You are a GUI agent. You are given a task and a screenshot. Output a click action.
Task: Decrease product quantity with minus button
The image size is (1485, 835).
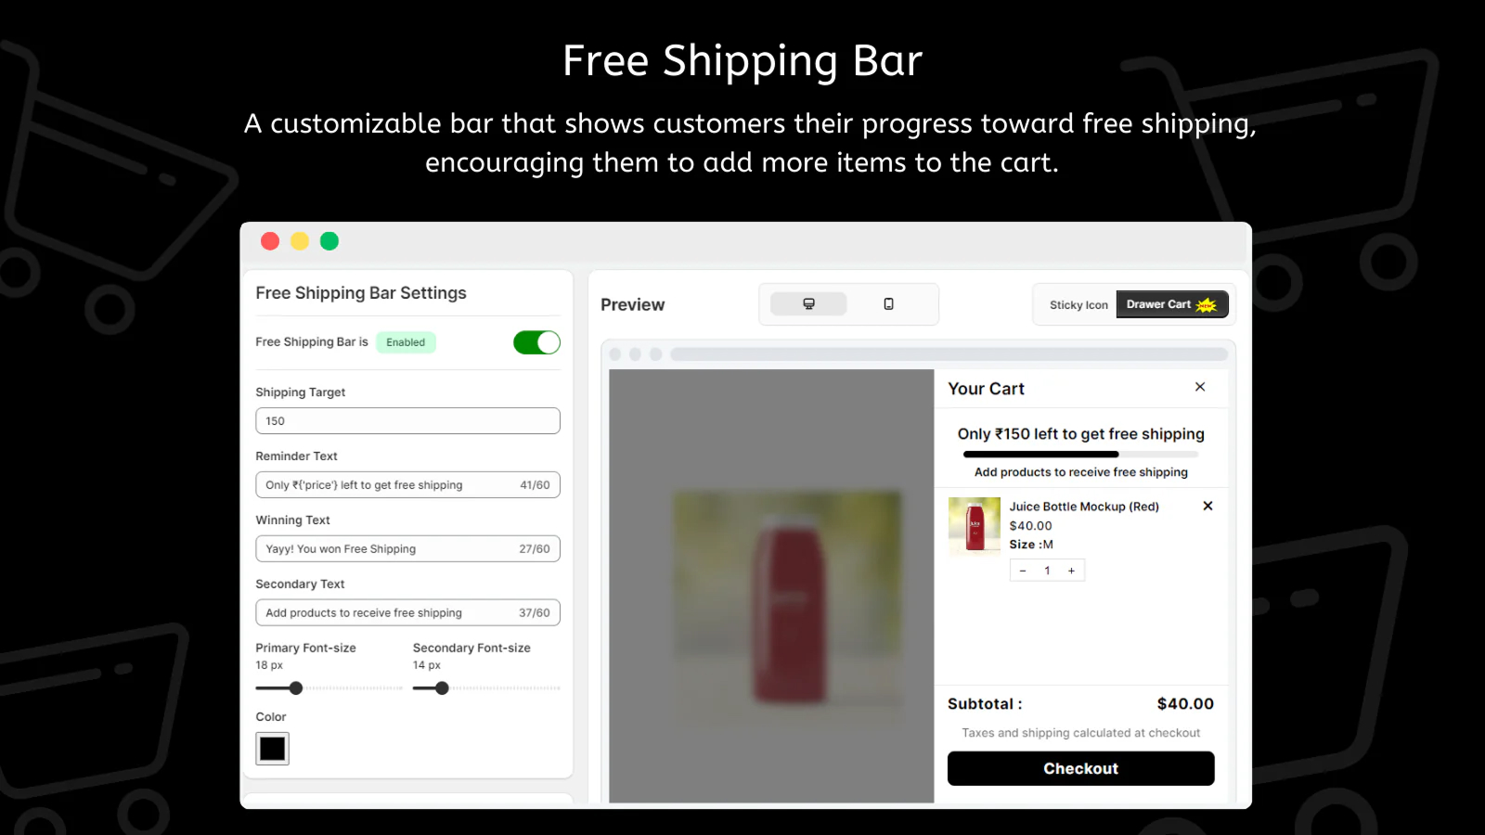click(1023, 571)
